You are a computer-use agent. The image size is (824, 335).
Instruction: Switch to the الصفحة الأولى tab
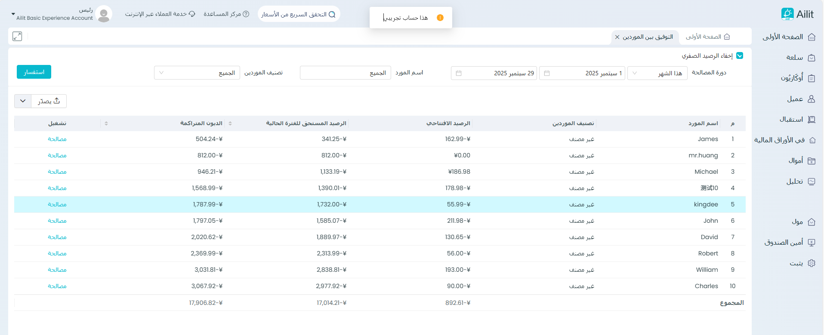[x=708, y=37]
